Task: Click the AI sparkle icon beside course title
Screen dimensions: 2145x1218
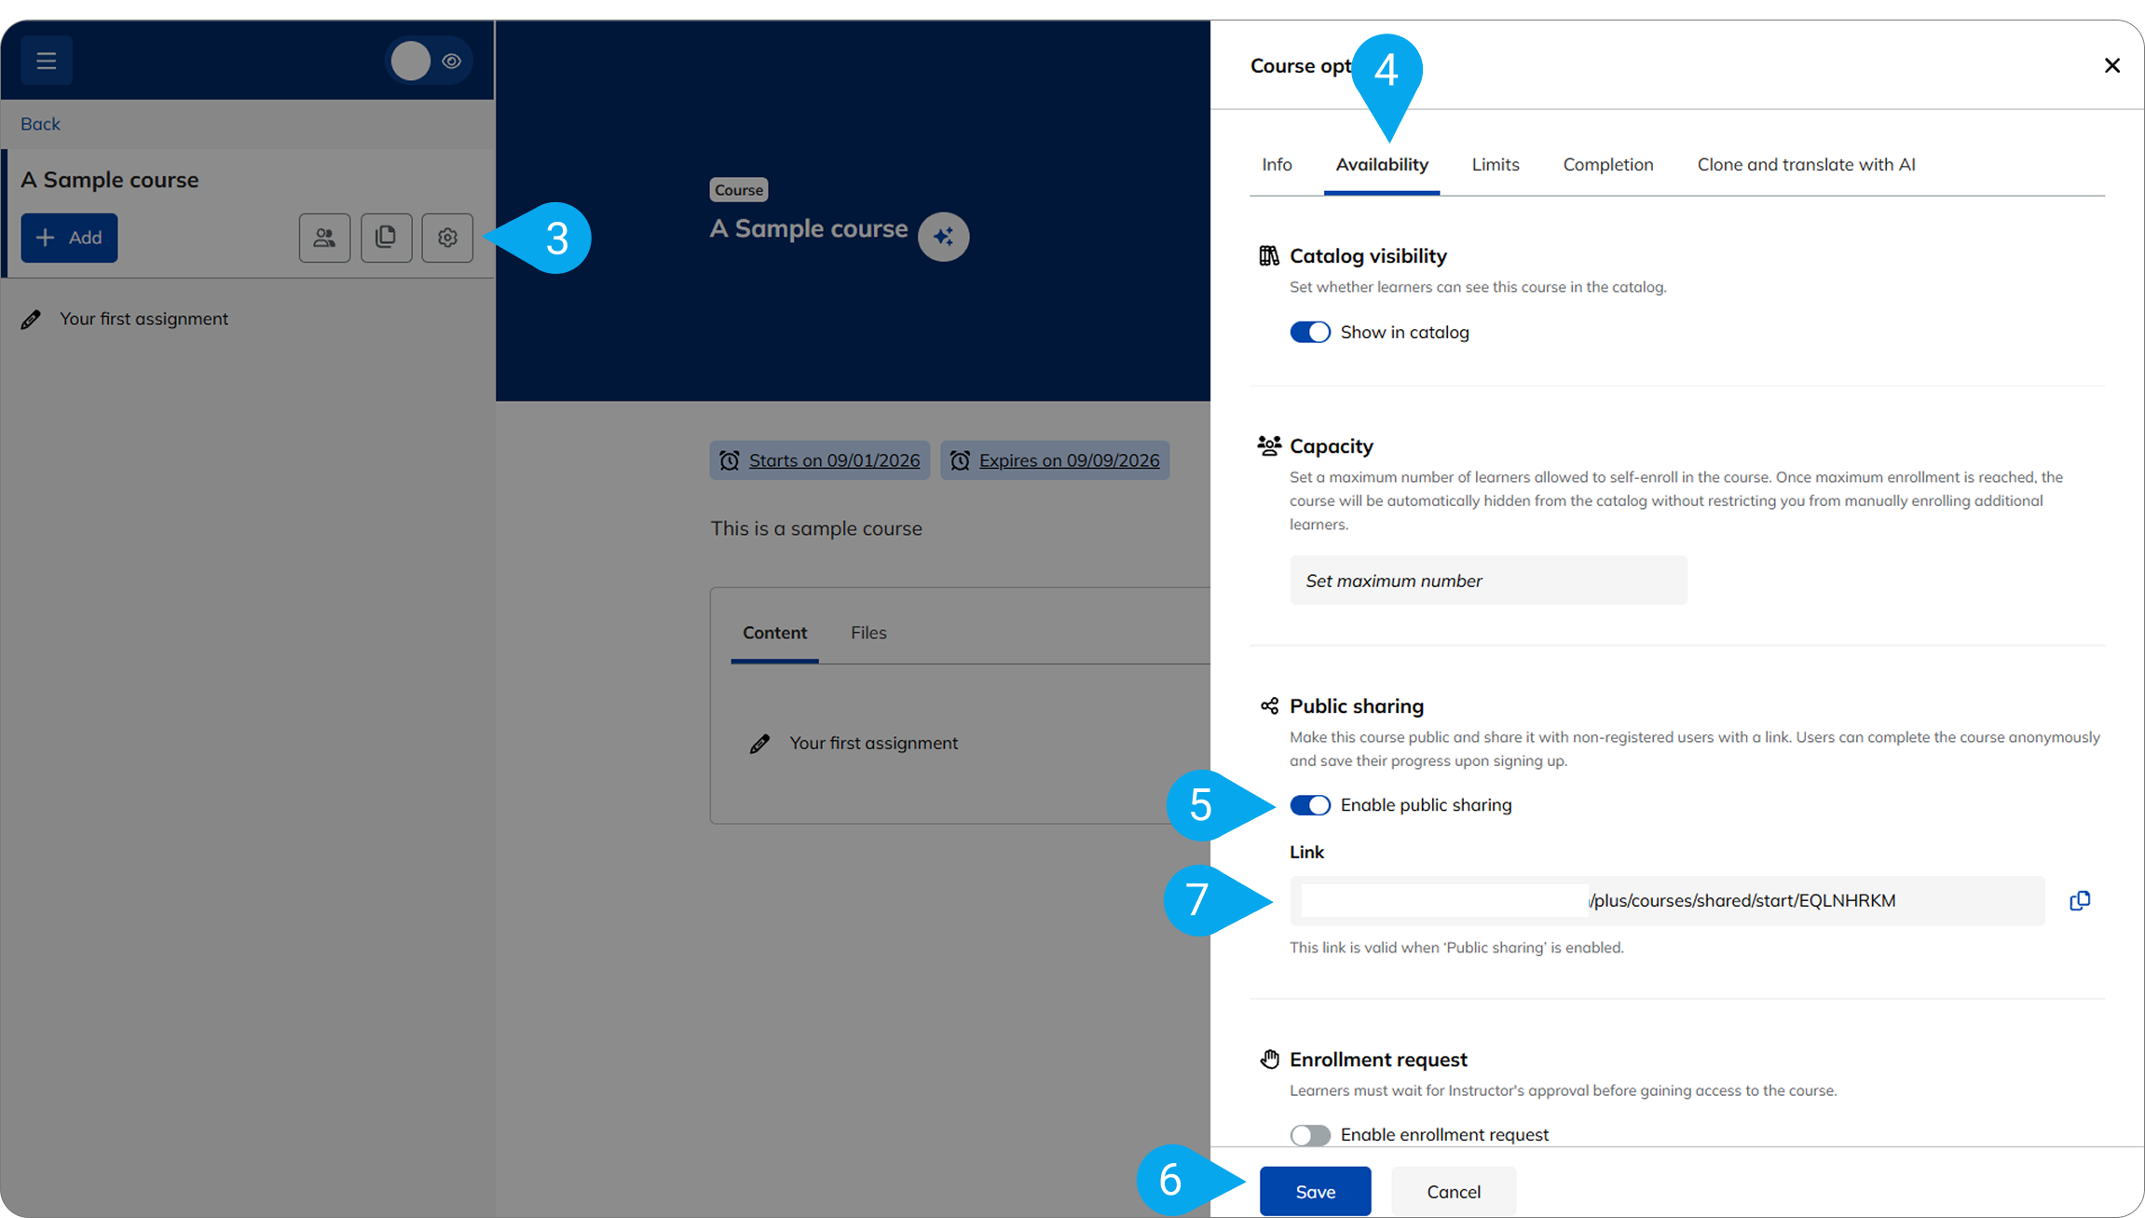Action: (x=943, y=237)
